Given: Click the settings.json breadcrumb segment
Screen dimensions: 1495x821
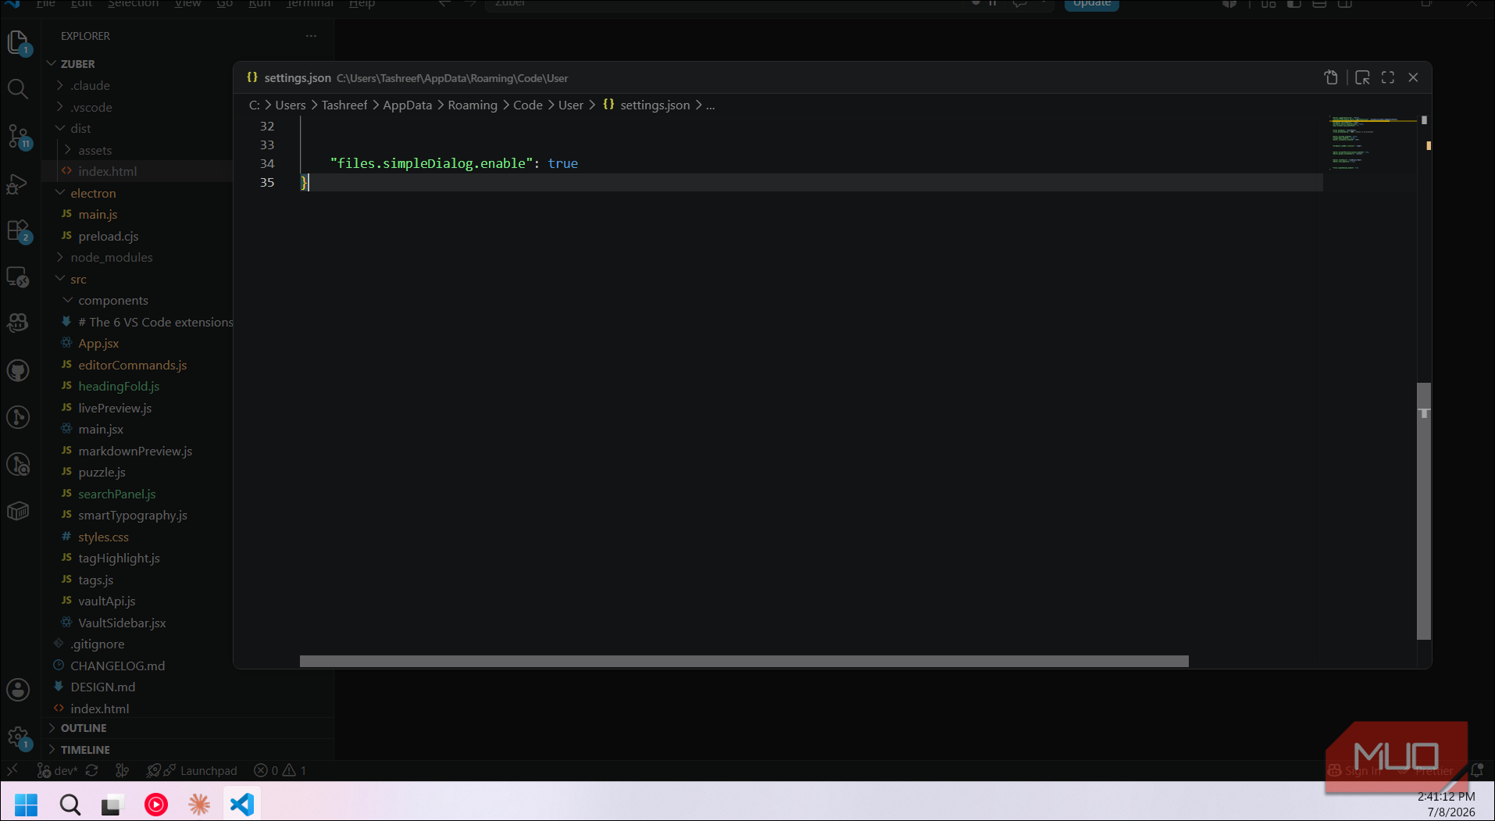Looking at the screenshot, I should [655, 105].
